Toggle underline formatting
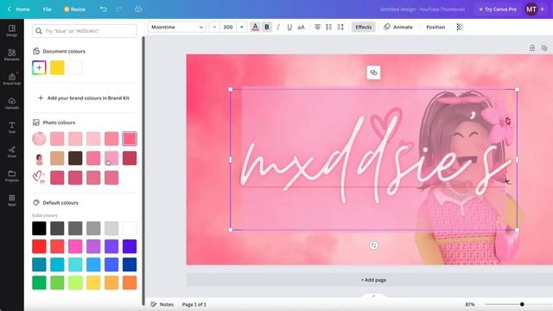 (x=289, y=27)
